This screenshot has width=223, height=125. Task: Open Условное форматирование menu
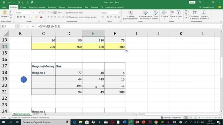(x=130, y=15)
